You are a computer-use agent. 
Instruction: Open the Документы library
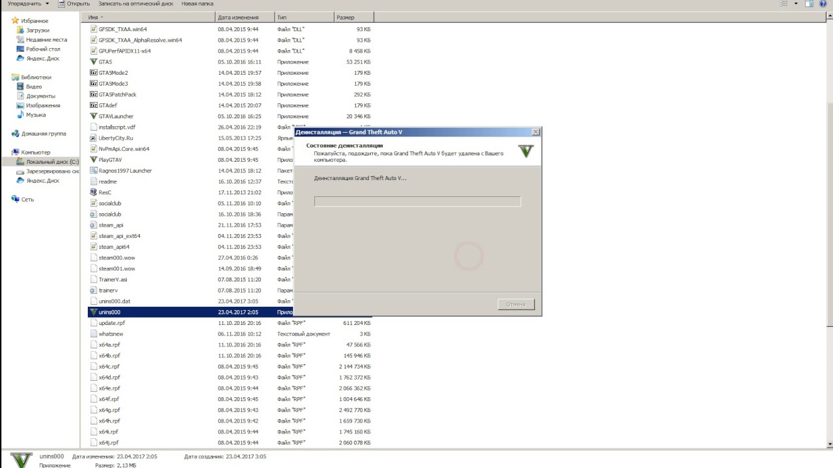coord(40,96)
